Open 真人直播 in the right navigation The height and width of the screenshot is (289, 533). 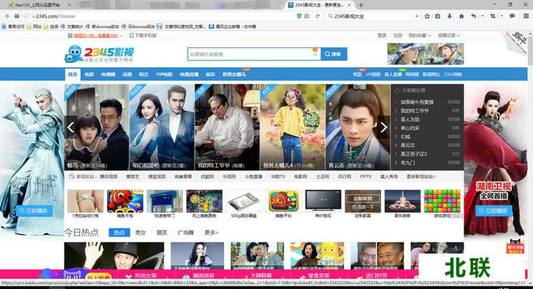pyautogui.click(x=393, y=74)
